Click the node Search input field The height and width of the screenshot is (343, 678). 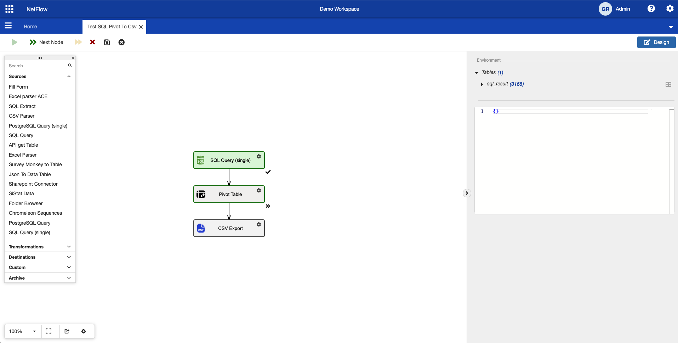(x=37, y=66)
